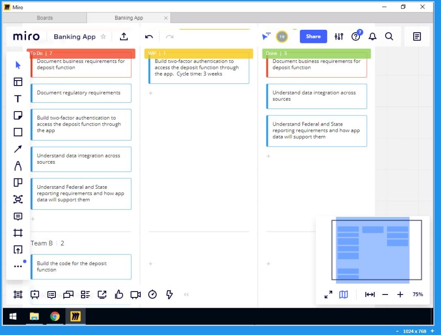This screenshot has height=335, width=441.
Task: Open the chat icon in bottom toolbar
Action: (68, 295)
